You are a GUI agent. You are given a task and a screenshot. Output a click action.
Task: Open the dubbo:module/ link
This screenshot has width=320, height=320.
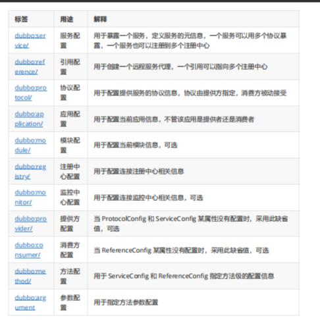(x=30, y=145)
